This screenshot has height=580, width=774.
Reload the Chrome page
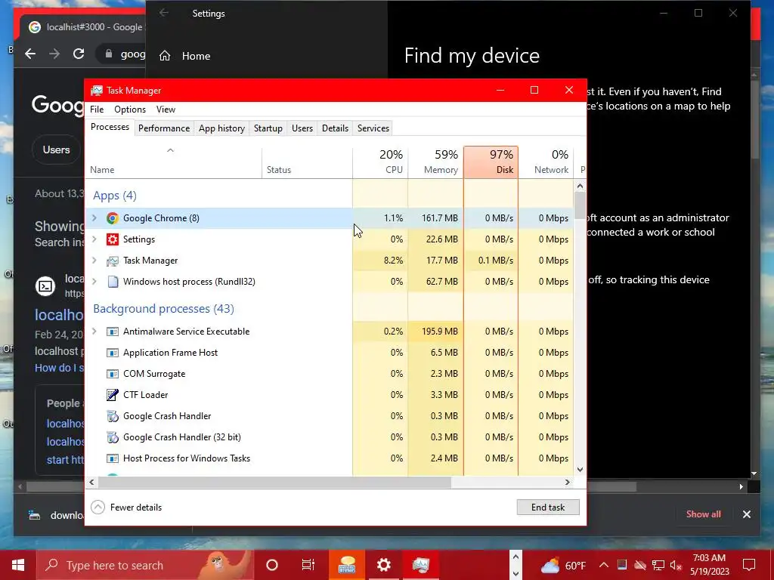(79, 54)
